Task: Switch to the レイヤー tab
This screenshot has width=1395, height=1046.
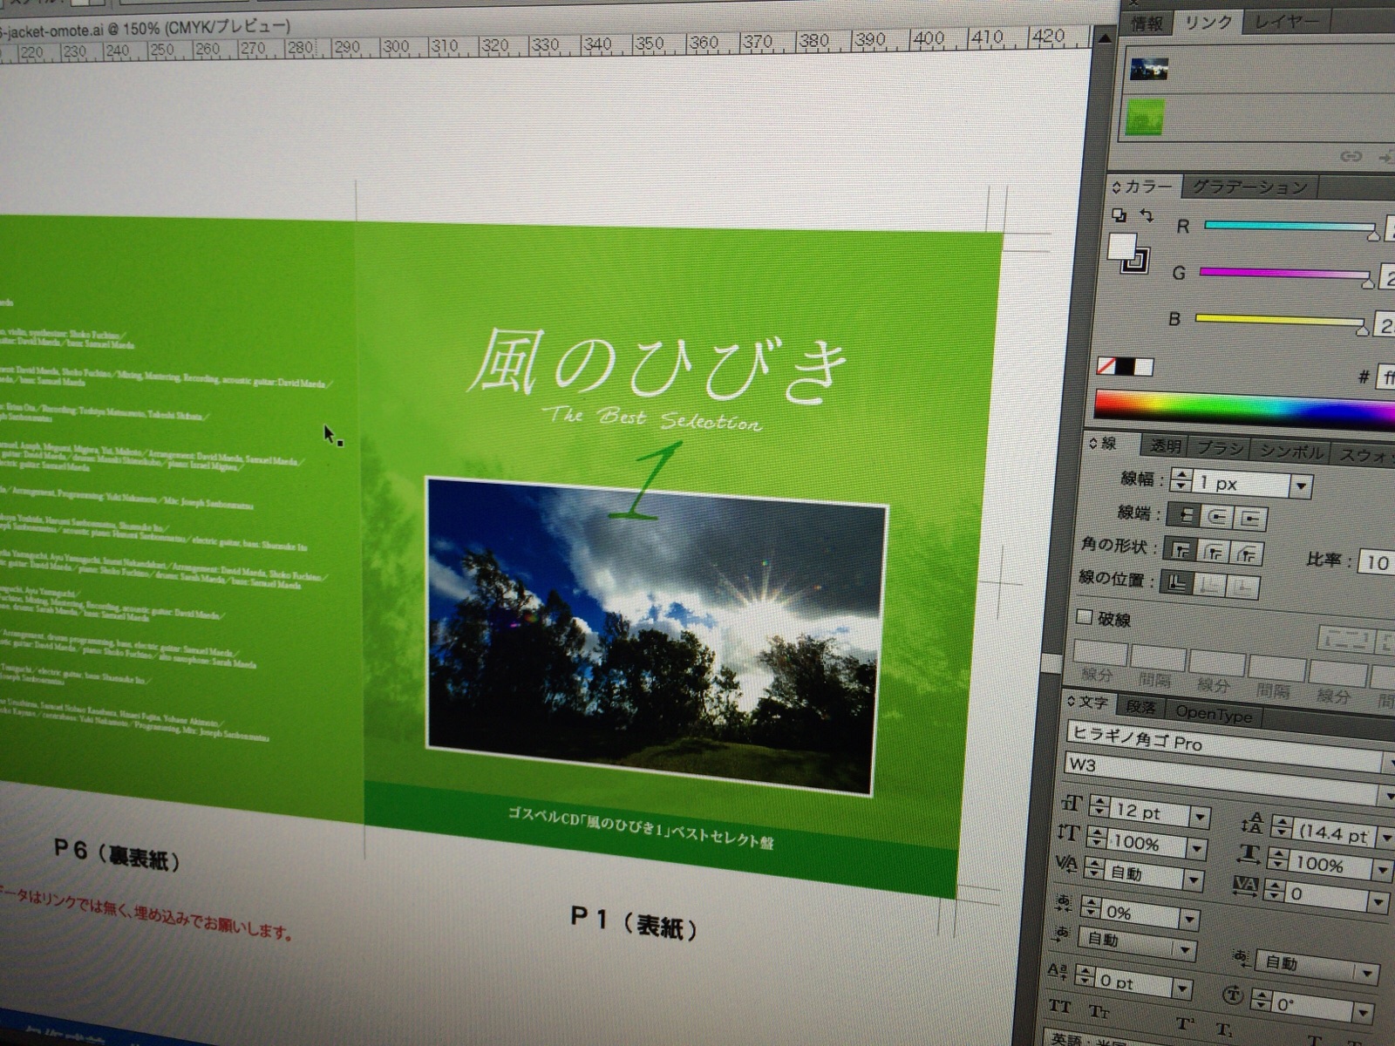Action: point(1286,22)
